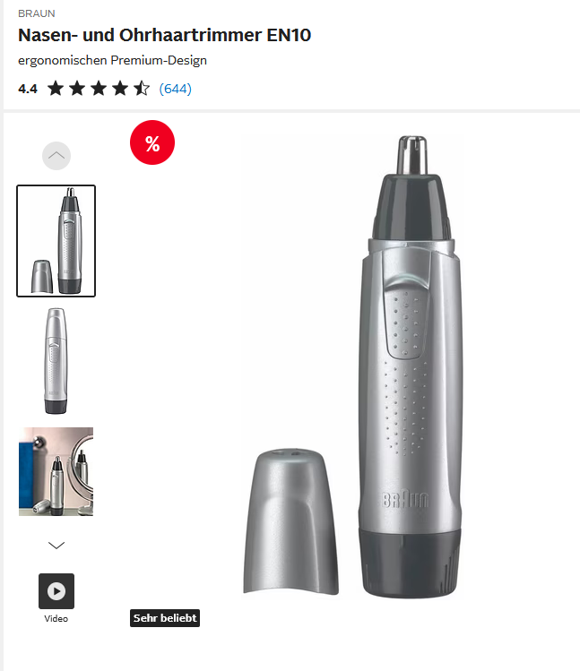Select the bathroom mirror lifestyle thumbnail

pyautogui.click(x=56, y=471)
